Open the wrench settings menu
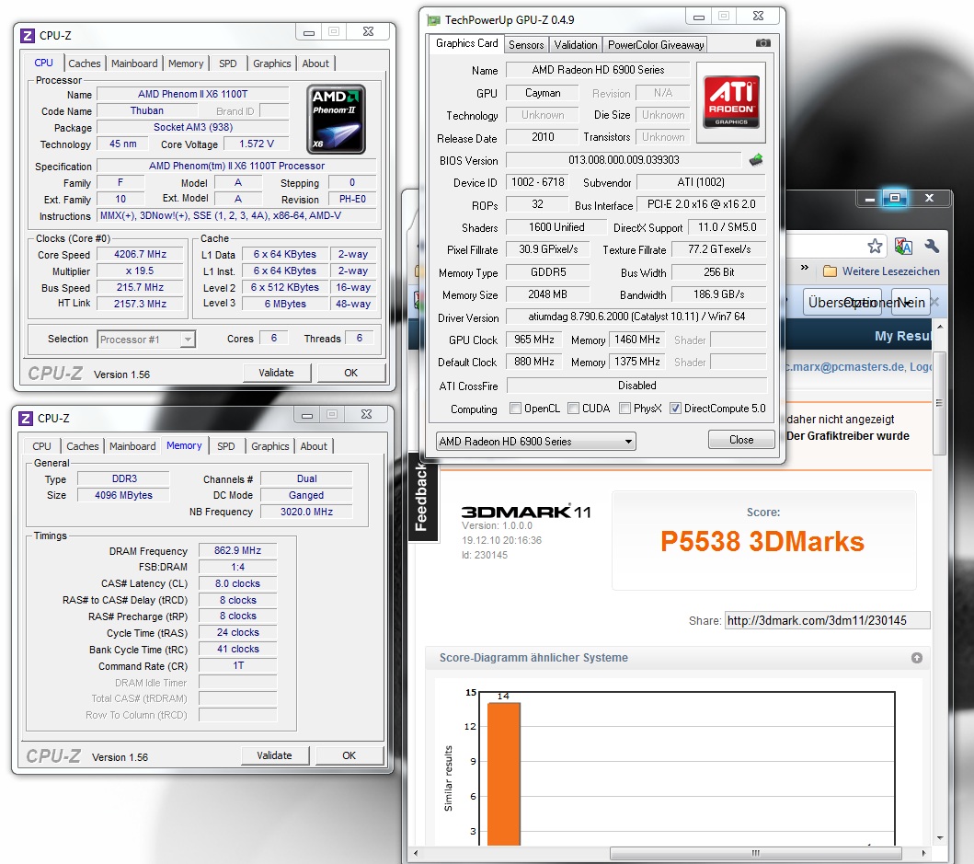Image resolution: width=974 pixels, height=864 pixels. click(932, 246)
